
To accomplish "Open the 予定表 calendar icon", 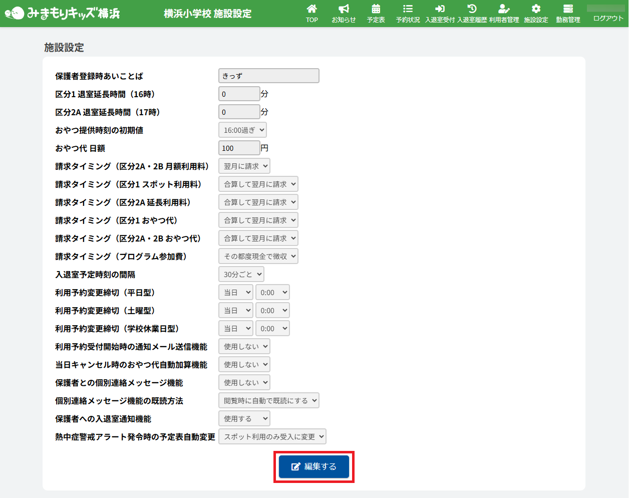I will coord(376,9).
